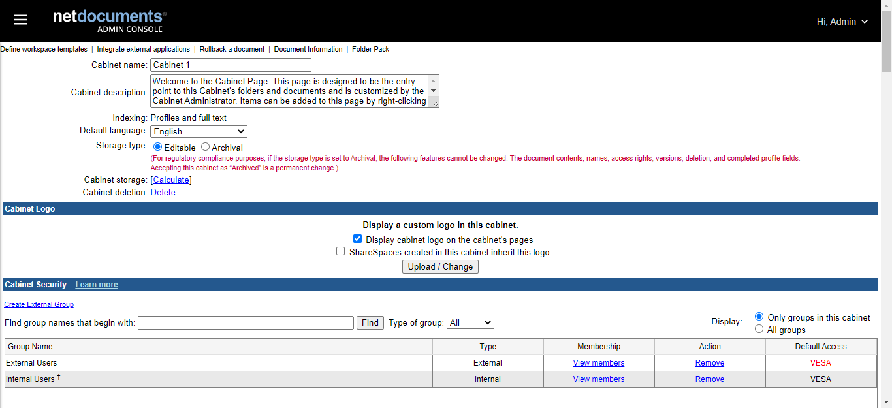View members of Internal Users

(x=599, y=379)
